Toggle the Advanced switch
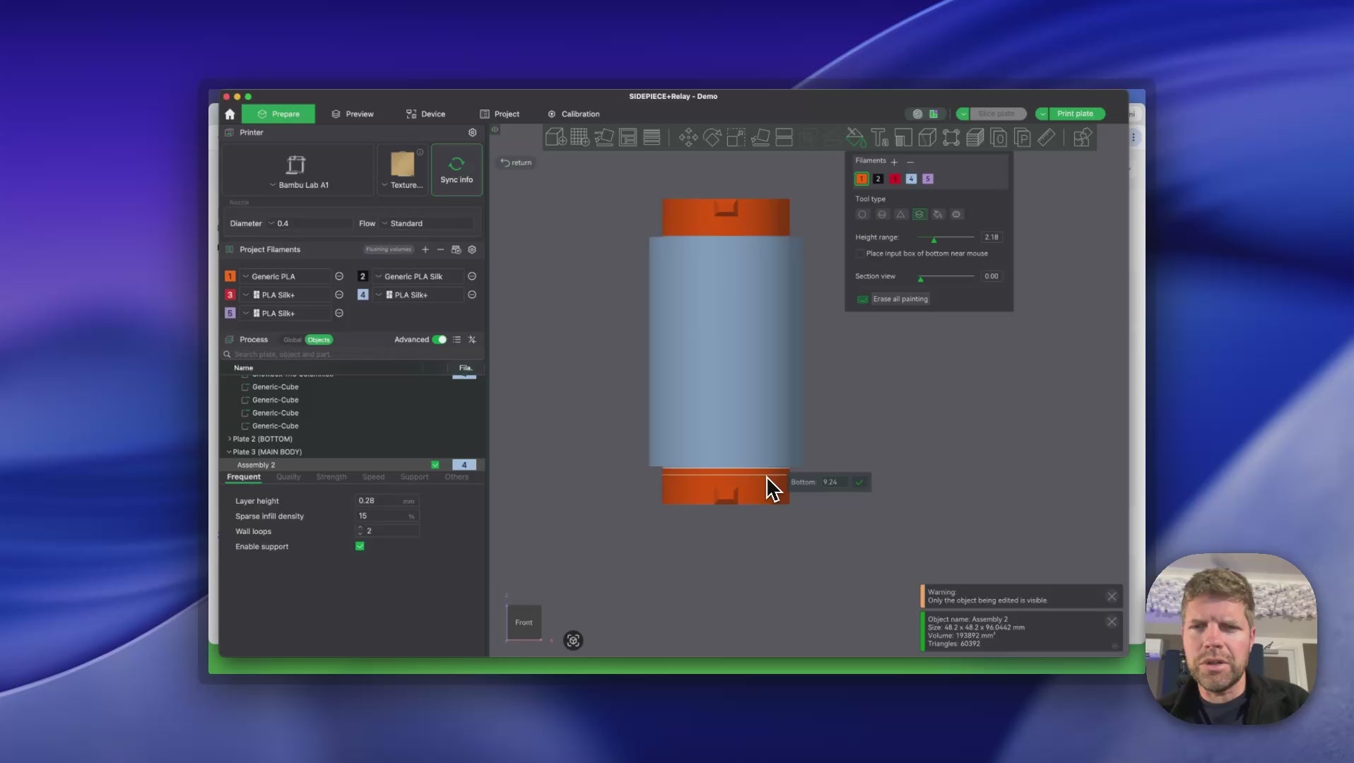The height and width of the screenshot is (763, 1354). point(440,340)
